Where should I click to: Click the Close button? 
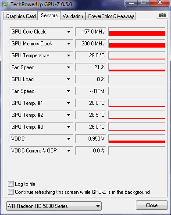(x=152, y=205)
